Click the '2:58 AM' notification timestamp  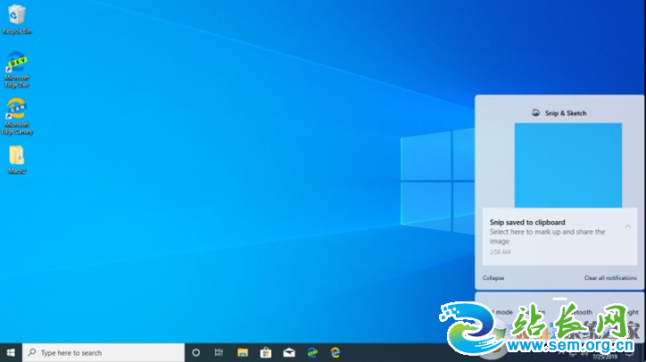tap(501, 251)
